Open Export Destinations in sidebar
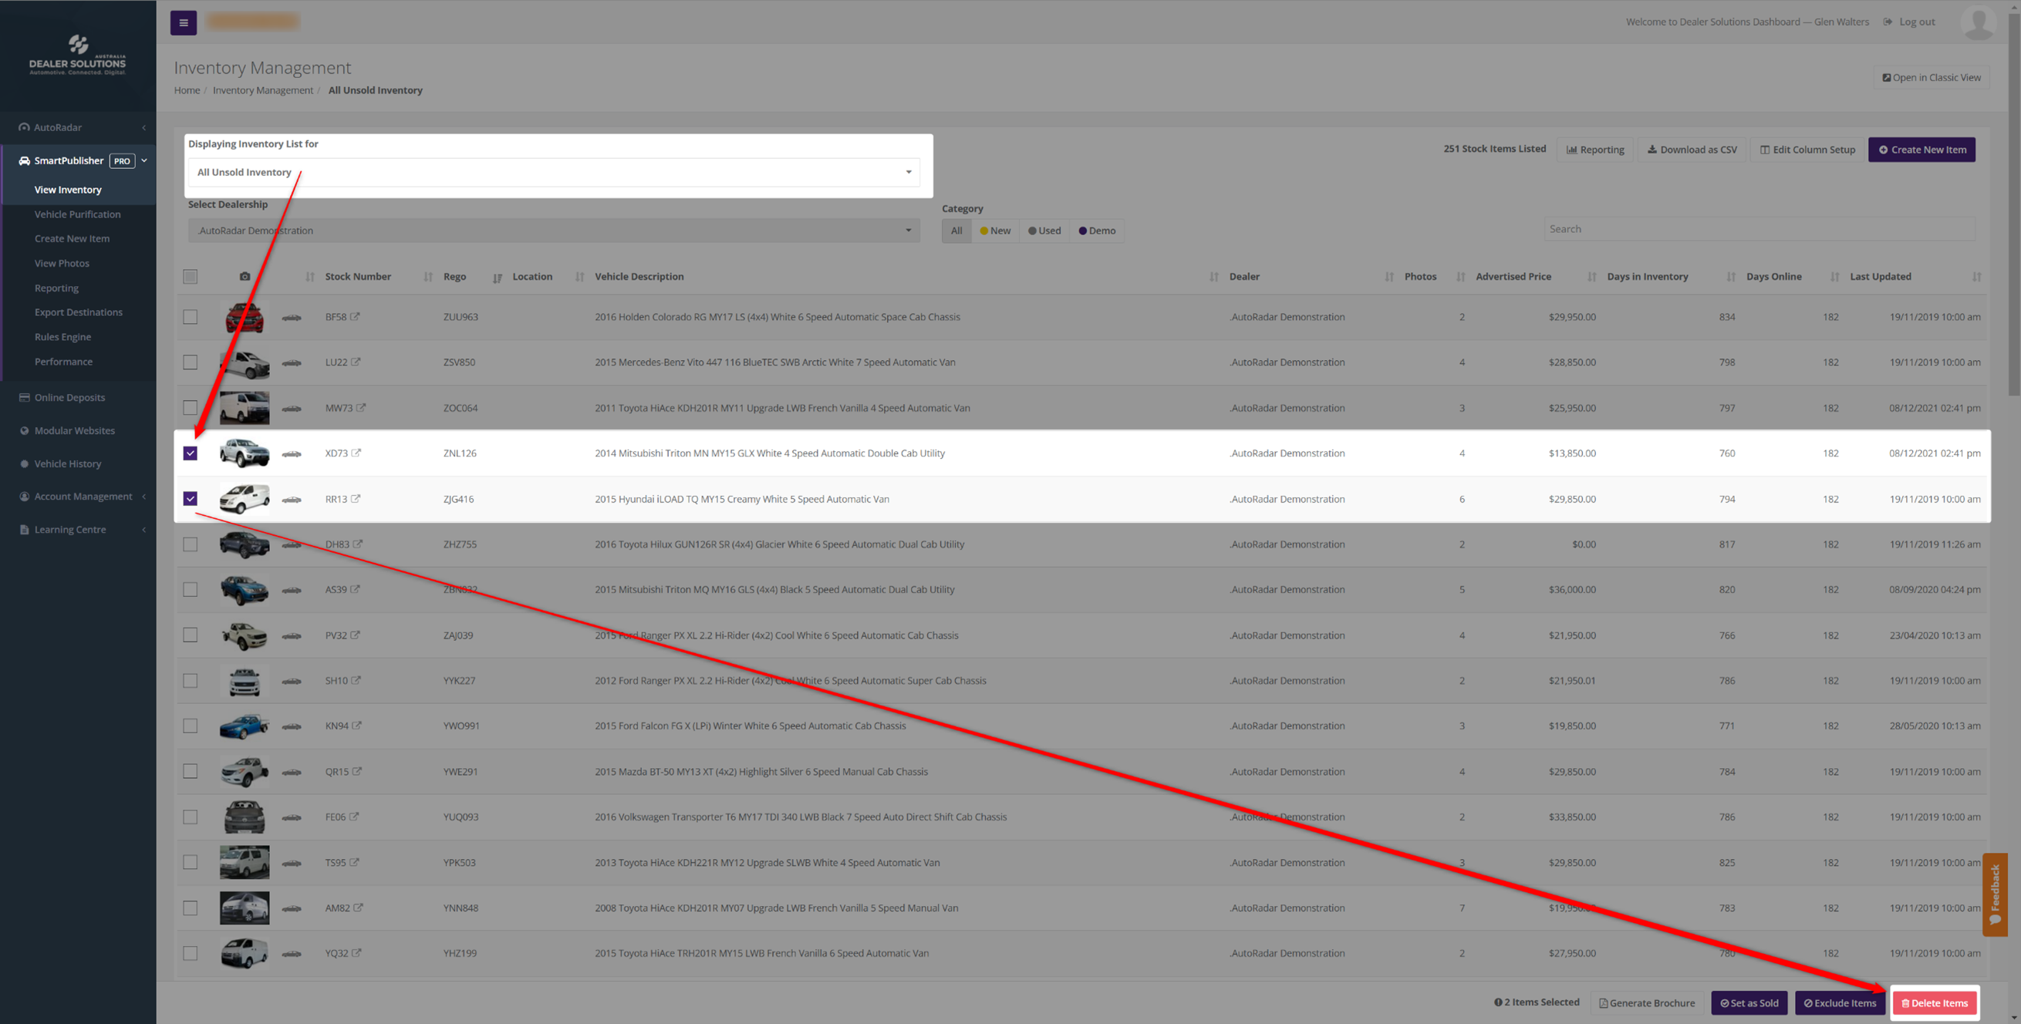Viewport: 2021px width, 1024px height. click(79, 312)
